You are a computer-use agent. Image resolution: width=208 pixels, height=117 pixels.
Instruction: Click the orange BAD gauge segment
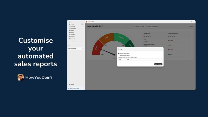[107, 38]
